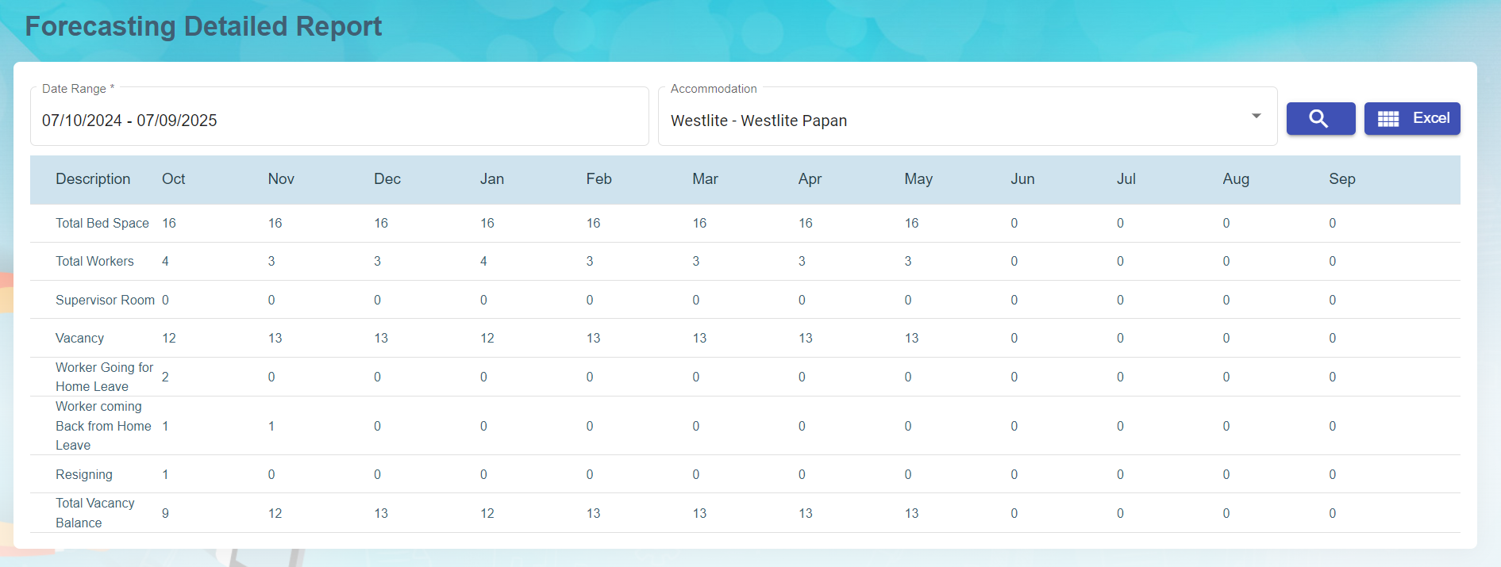Click Worker Going for Home Leave label

[104, 377]
